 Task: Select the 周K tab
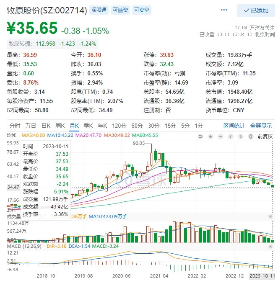(60, 126)
